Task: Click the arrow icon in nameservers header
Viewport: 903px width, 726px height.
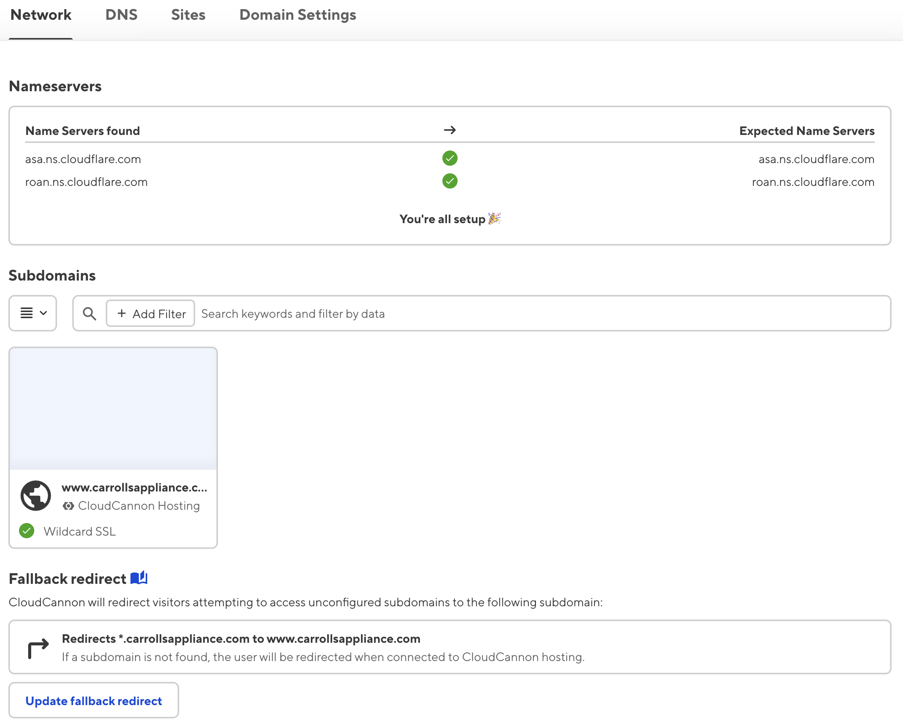Action: (x=450, y=130)
